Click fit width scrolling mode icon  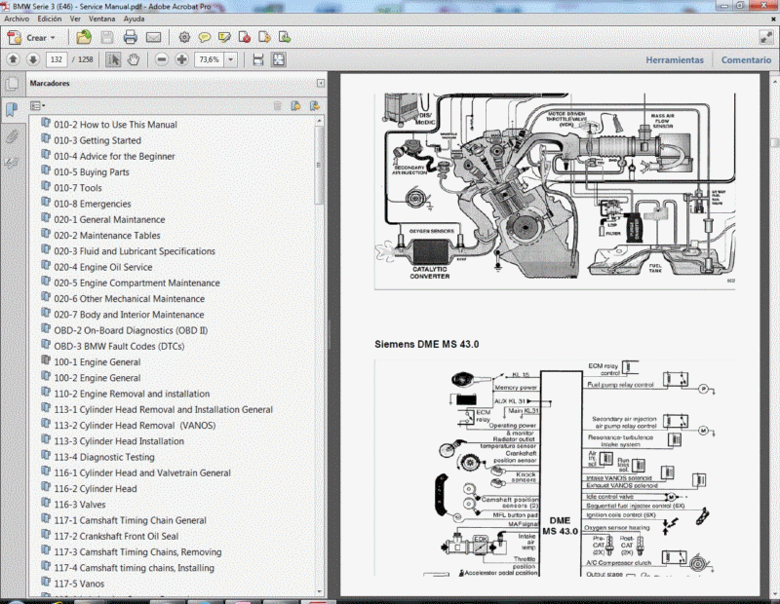click(257, 59)
